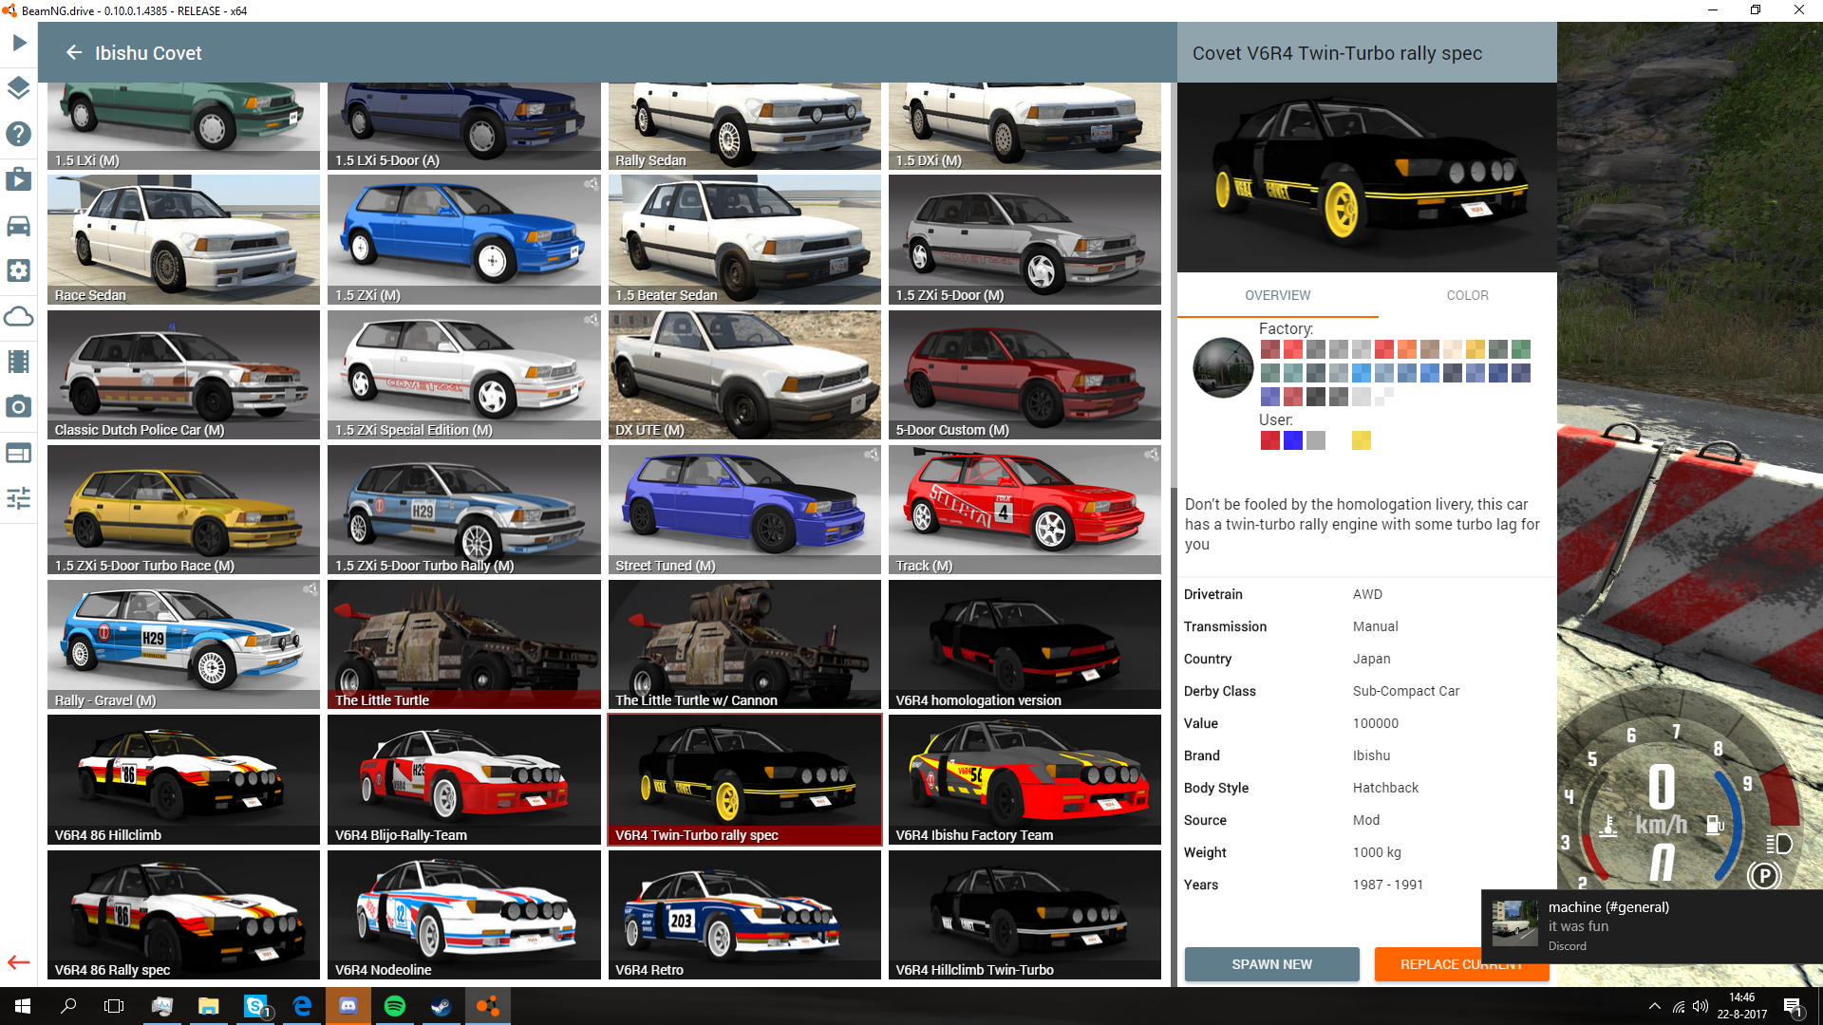Select the gray user color swatch
Screen dimensions: 1823x1025
(1315, 440)
